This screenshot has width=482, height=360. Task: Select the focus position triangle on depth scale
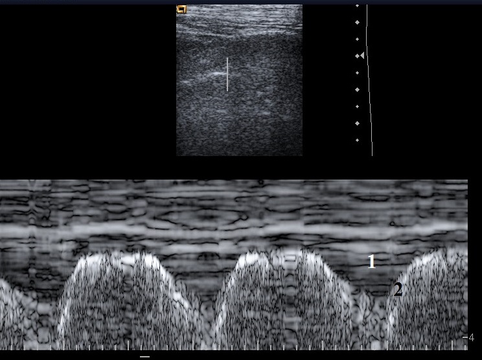coord(362,56)
